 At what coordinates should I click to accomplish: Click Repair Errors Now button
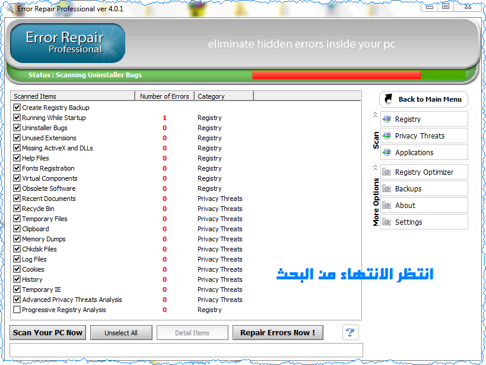pyautogui.click(x=278, y=332)
